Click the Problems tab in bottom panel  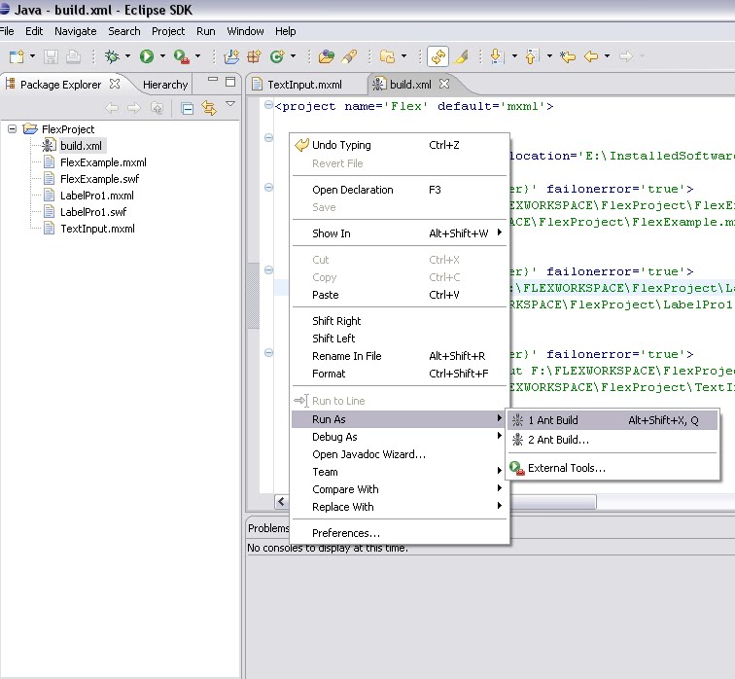pyautogui.click(x=268, y=528)
